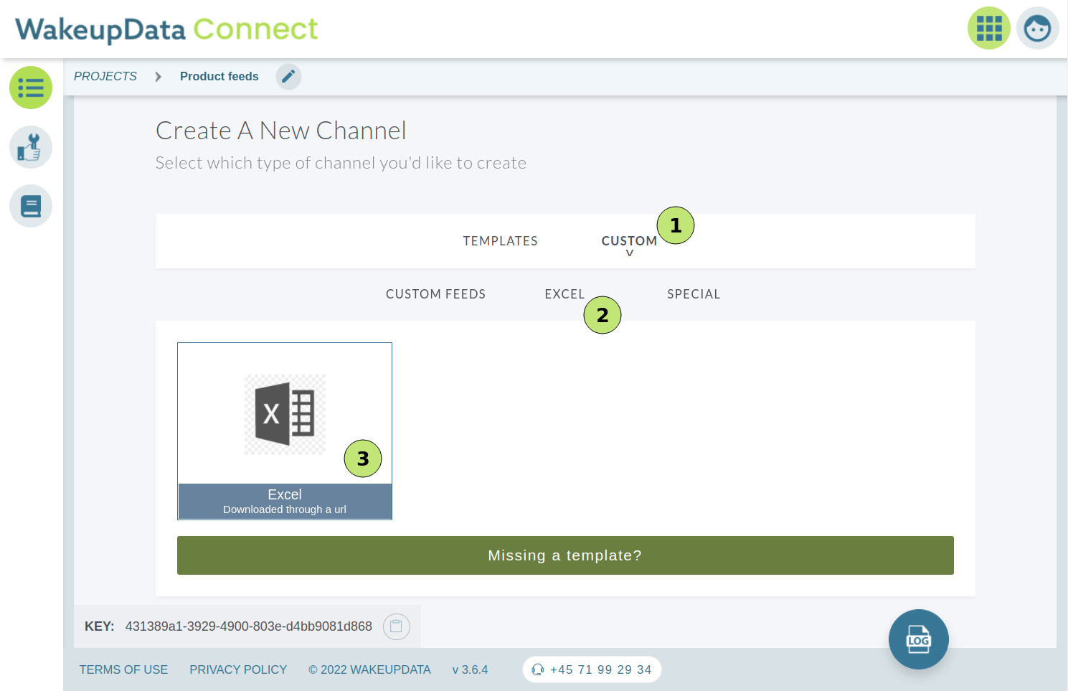Screen dimensions: 1068x691
Task: Click the project key value text
Action: tap(249, 626)
